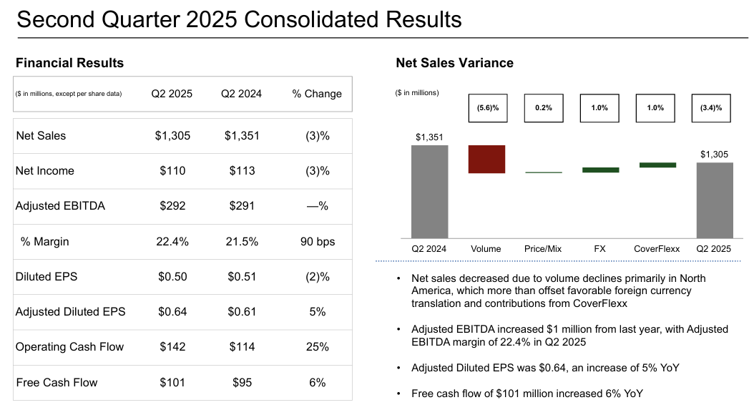Image resolution: width=754 pixels, height=405 pixels.
Task: Click the Net Sales Variance chart heading
Action: [x=454, y=63]
